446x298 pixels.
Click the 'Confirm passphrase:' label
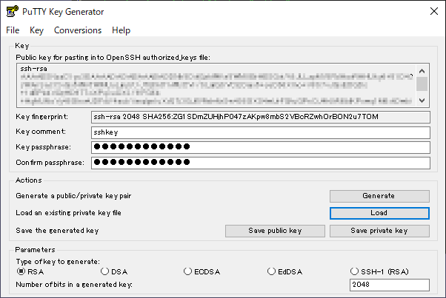click(50, 163)
